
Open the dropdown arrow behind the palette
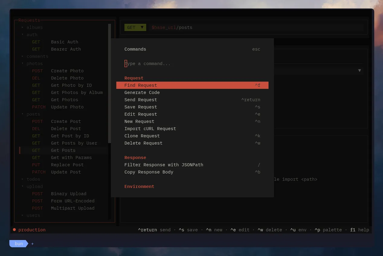359,70
